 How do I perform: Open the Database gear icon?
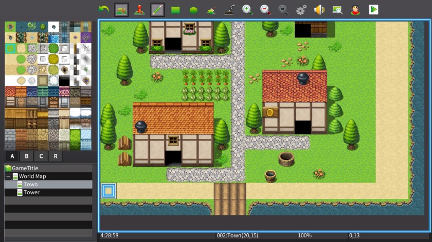301,9
